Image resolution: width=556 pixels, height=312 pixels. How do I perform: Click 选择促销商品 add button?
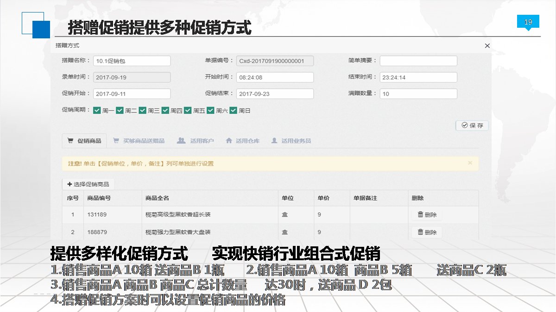(x=88, y=184)
